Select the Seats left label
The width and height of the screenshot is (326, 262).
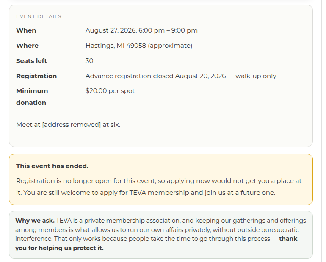(31, 61)
